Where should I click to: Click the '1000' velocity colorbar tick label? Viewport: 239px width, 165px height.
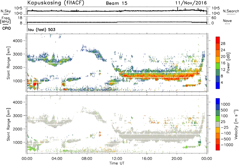click(225, 104)
